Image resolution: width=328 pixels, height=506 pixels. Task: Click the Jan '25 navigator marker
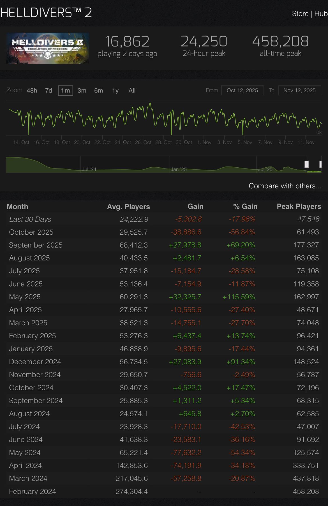point(179,169)
